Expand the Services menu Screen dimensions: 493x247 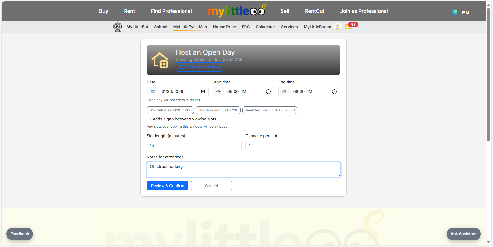pos(289,27)
